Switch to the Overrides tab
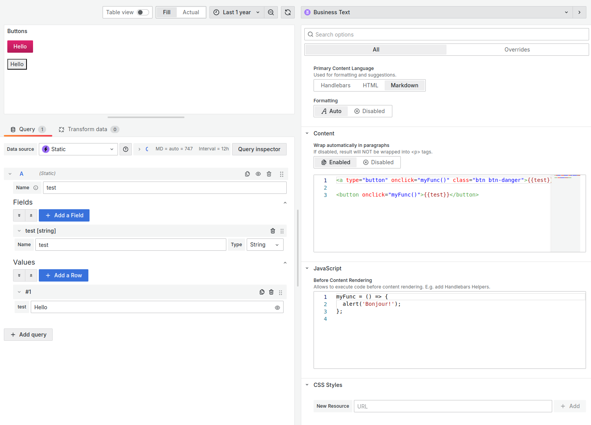 (x=517, y=49)
